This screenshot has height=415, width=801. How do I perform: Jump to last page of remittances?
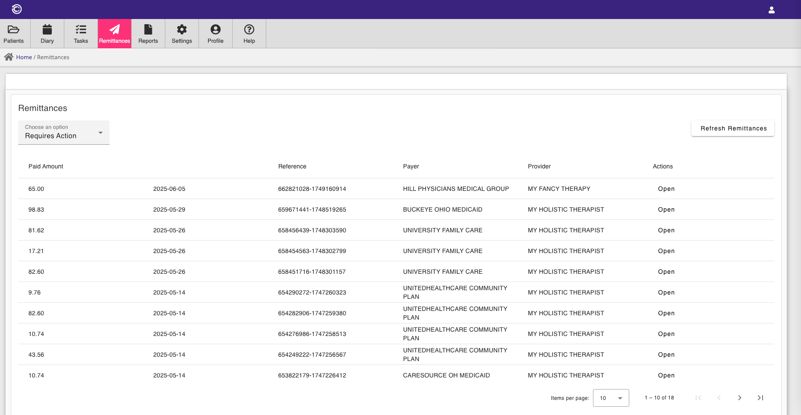760,398
